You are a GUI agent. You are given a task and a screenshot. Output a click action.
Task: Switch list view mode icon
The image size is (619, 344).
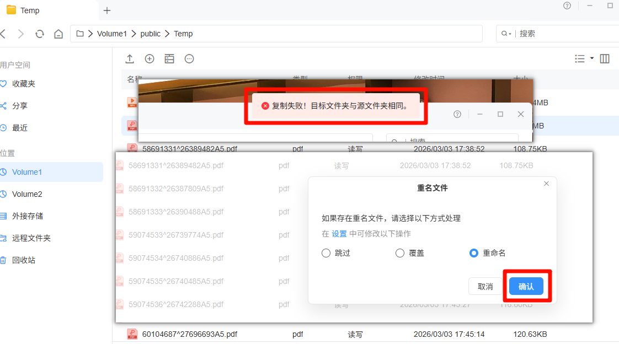(580, 59)
